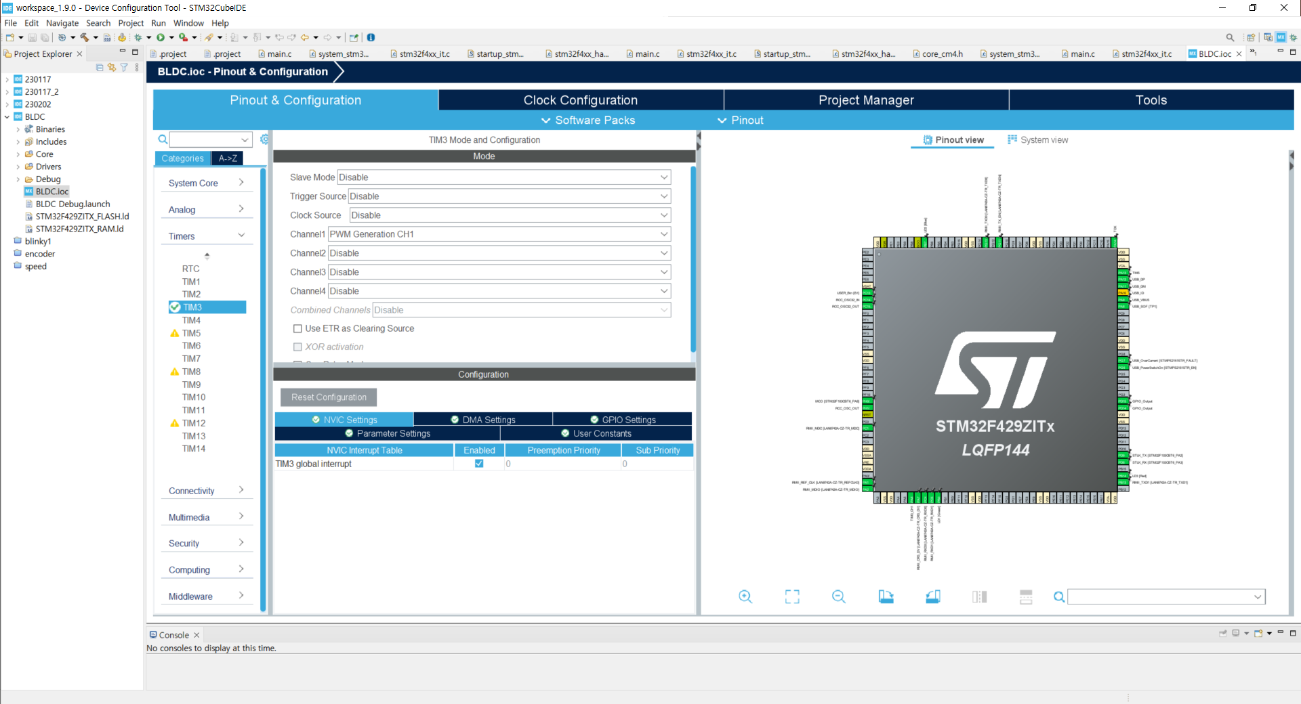Toggle the TIM3 global interrupt Enabled checkbox
Screen dimensions: 1301x704
pos(479,464)
